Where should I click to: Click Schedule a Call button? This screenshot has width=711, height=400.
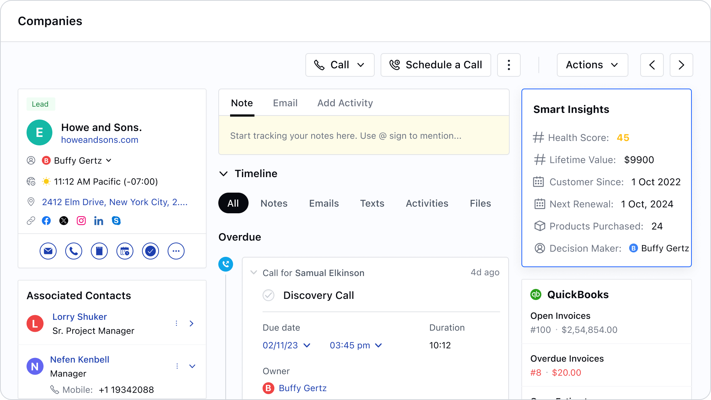point(435,65)
